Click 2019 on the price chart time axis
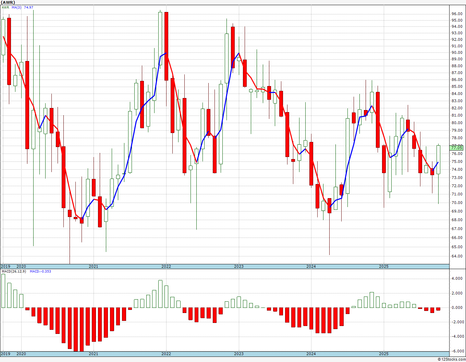This screenshot has height=362, width=466. tap(5, 266)
